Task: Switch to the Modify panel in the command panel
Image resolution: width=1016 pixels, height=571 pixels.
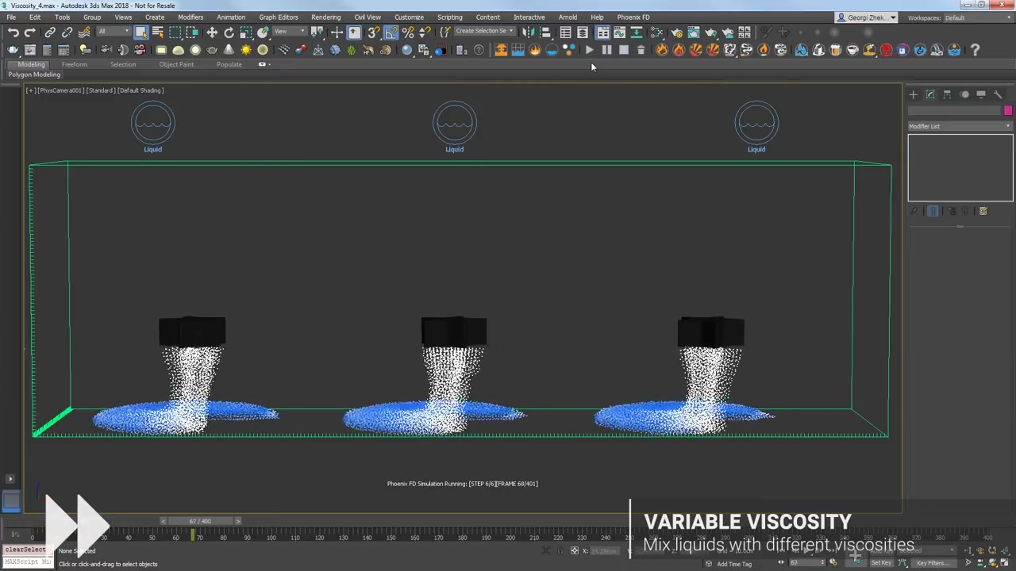Action: click(x=930, y=94)
